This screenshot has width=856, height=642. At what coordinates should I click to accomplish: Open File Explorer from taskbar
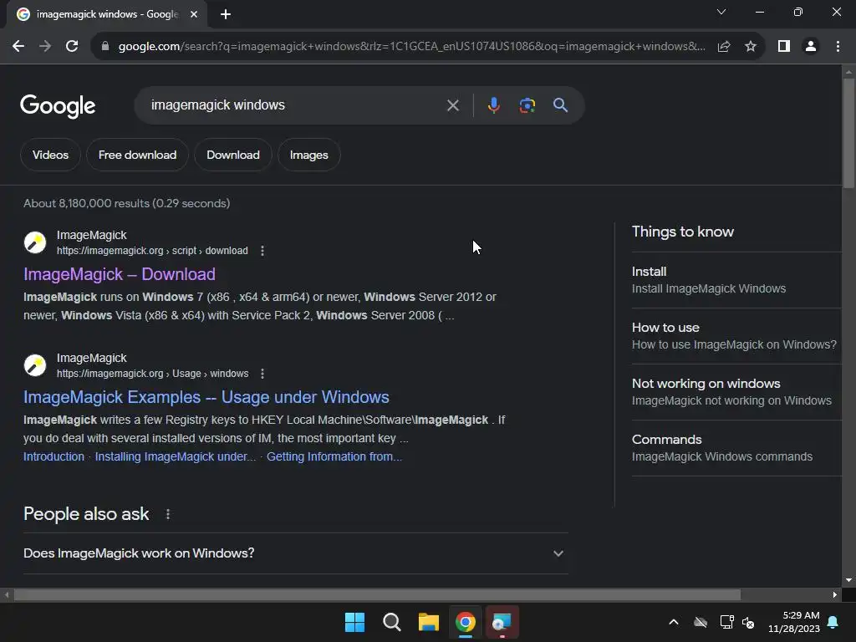point(429,622)
